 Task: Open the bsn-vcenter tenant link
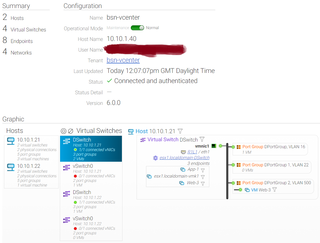(x=123, y=60)
